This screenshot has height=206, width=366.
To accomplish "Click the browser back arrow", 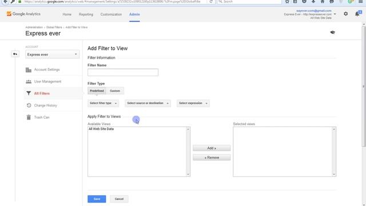I will 5,2.
